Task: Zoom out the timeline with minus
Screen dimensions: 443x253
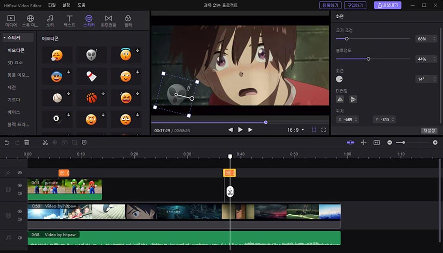Action: coord(390,143)
